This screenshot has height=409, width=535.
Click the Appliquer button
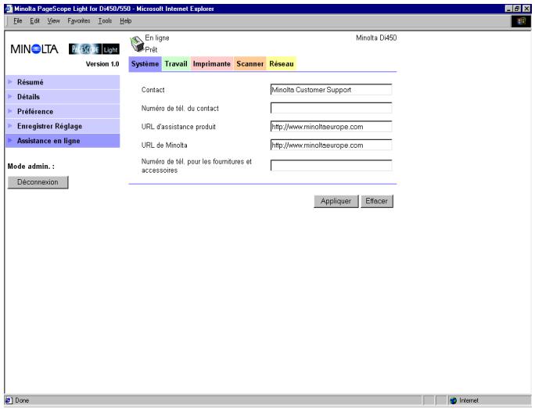tap(336, 201)
